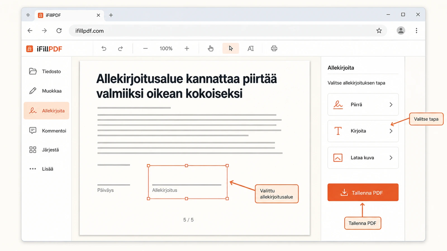This screenshot has height=251, width=447.
Task: Expand the Lataa kuva option chevron
Action: coord(391,158)
